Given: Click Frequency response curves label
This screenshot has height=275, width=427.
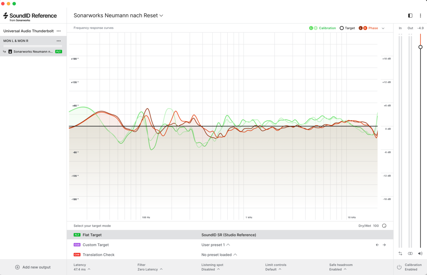Looking at the screenshot, I should 93,28.
